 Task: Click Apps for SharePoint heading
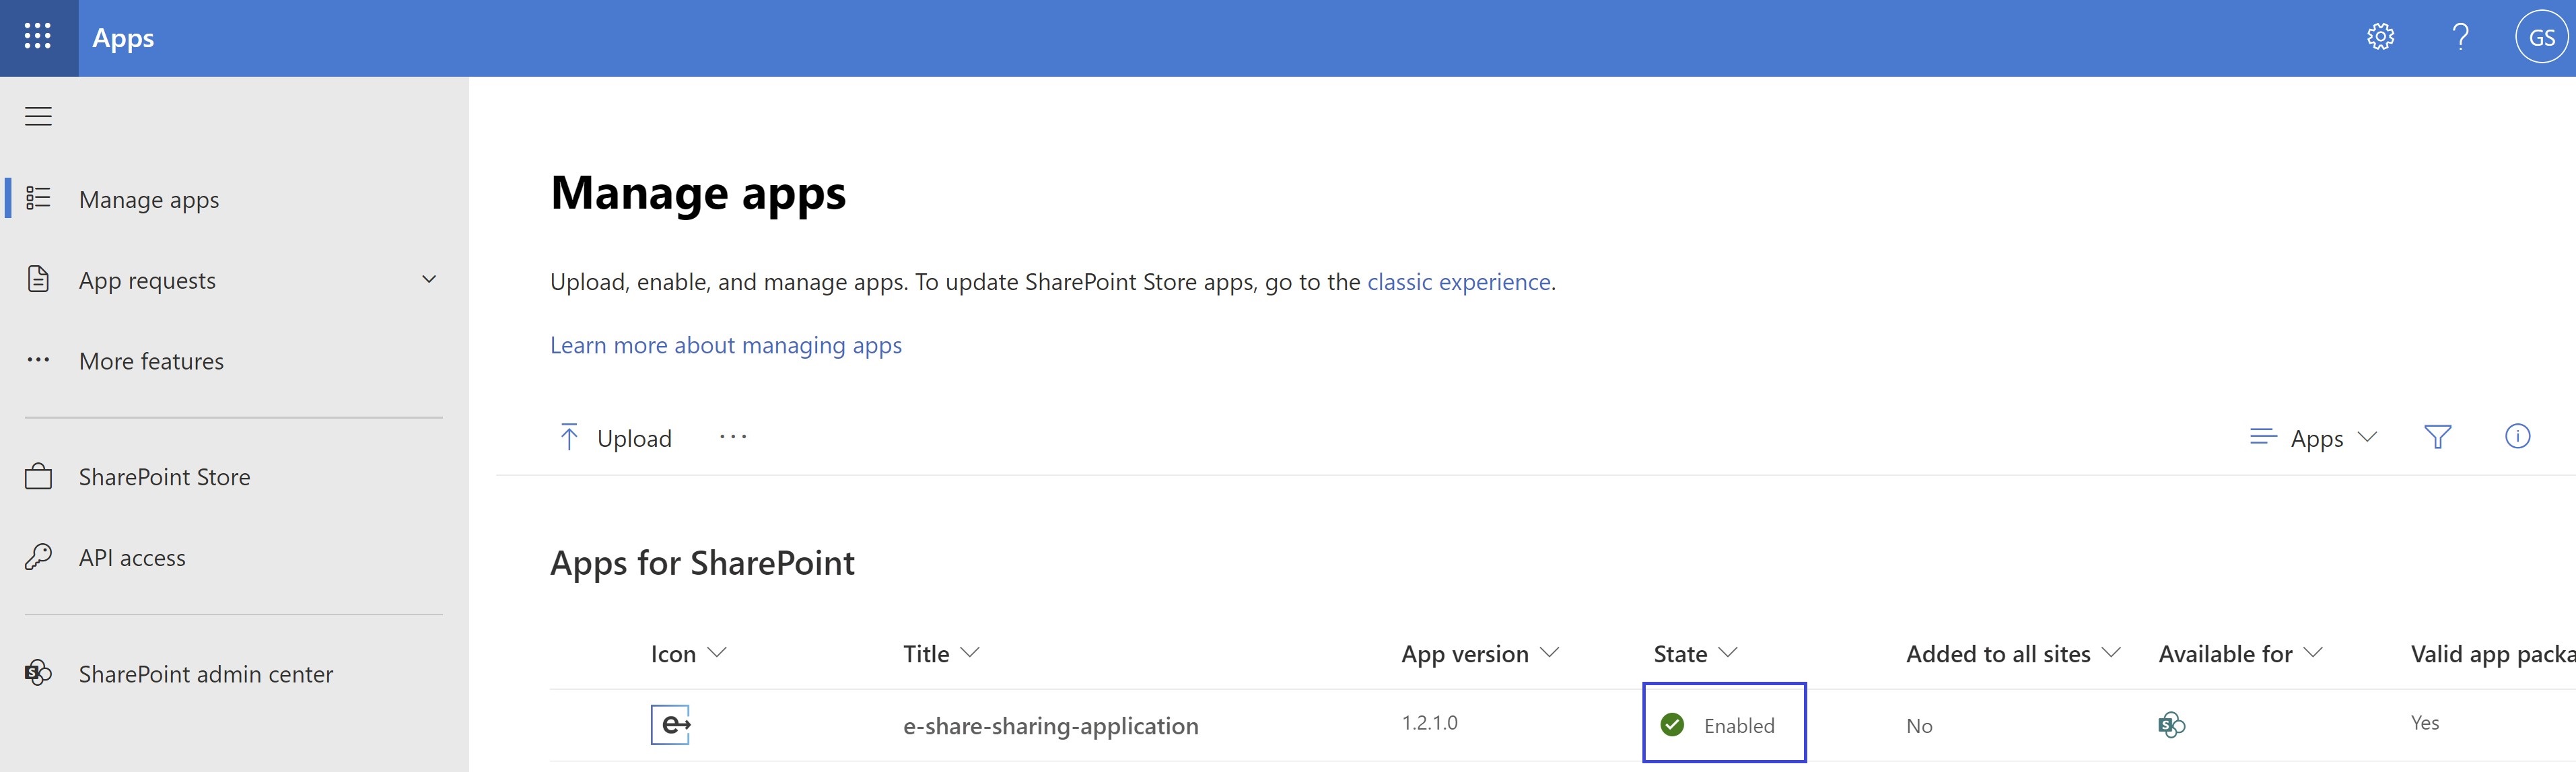pyautogui.click(x=702, y=563)
